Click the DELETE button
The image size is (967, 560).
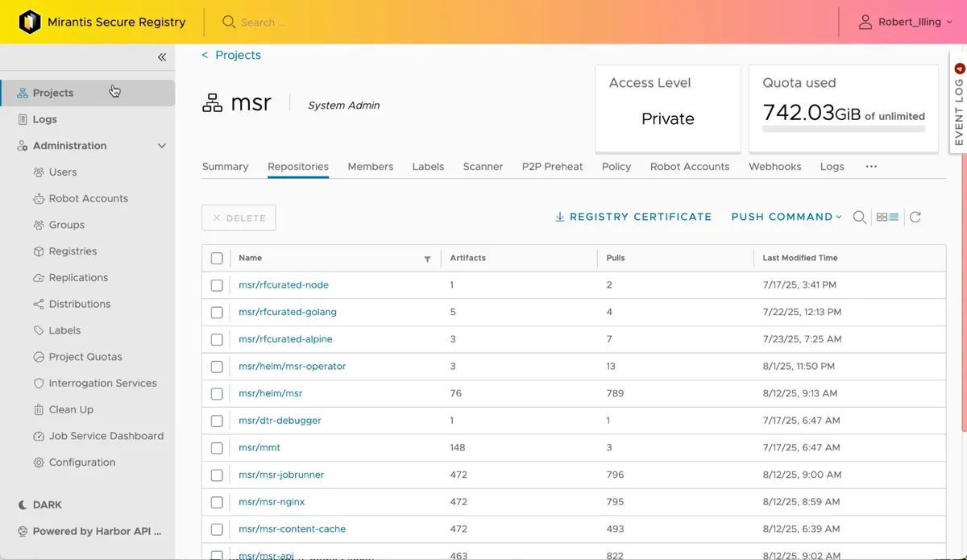coord(239,218)
